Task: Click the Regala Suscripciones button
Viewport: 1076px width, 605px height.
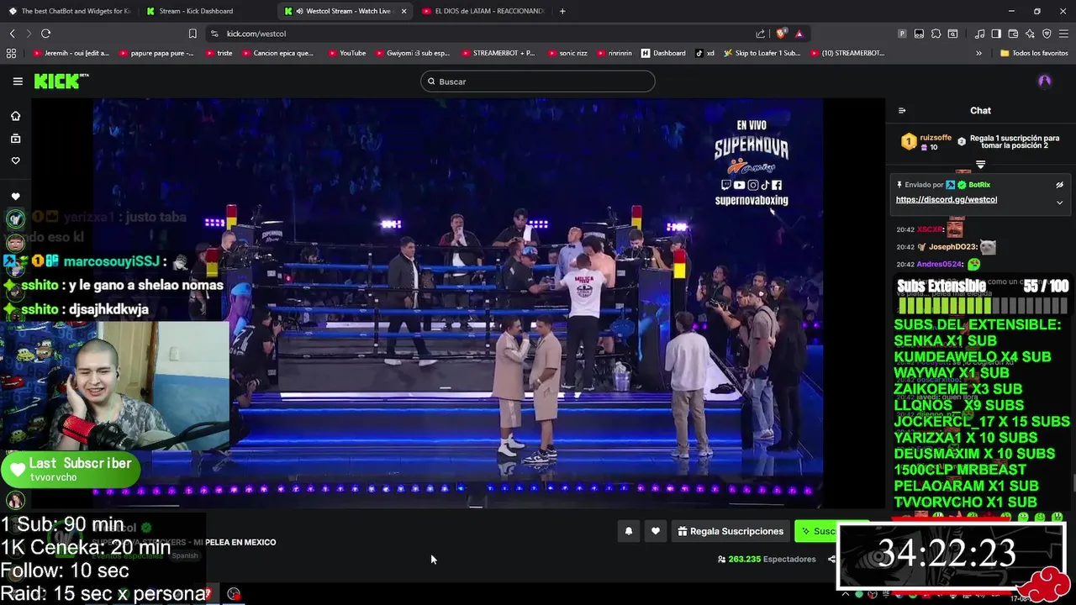Action: tap(731, 531)
